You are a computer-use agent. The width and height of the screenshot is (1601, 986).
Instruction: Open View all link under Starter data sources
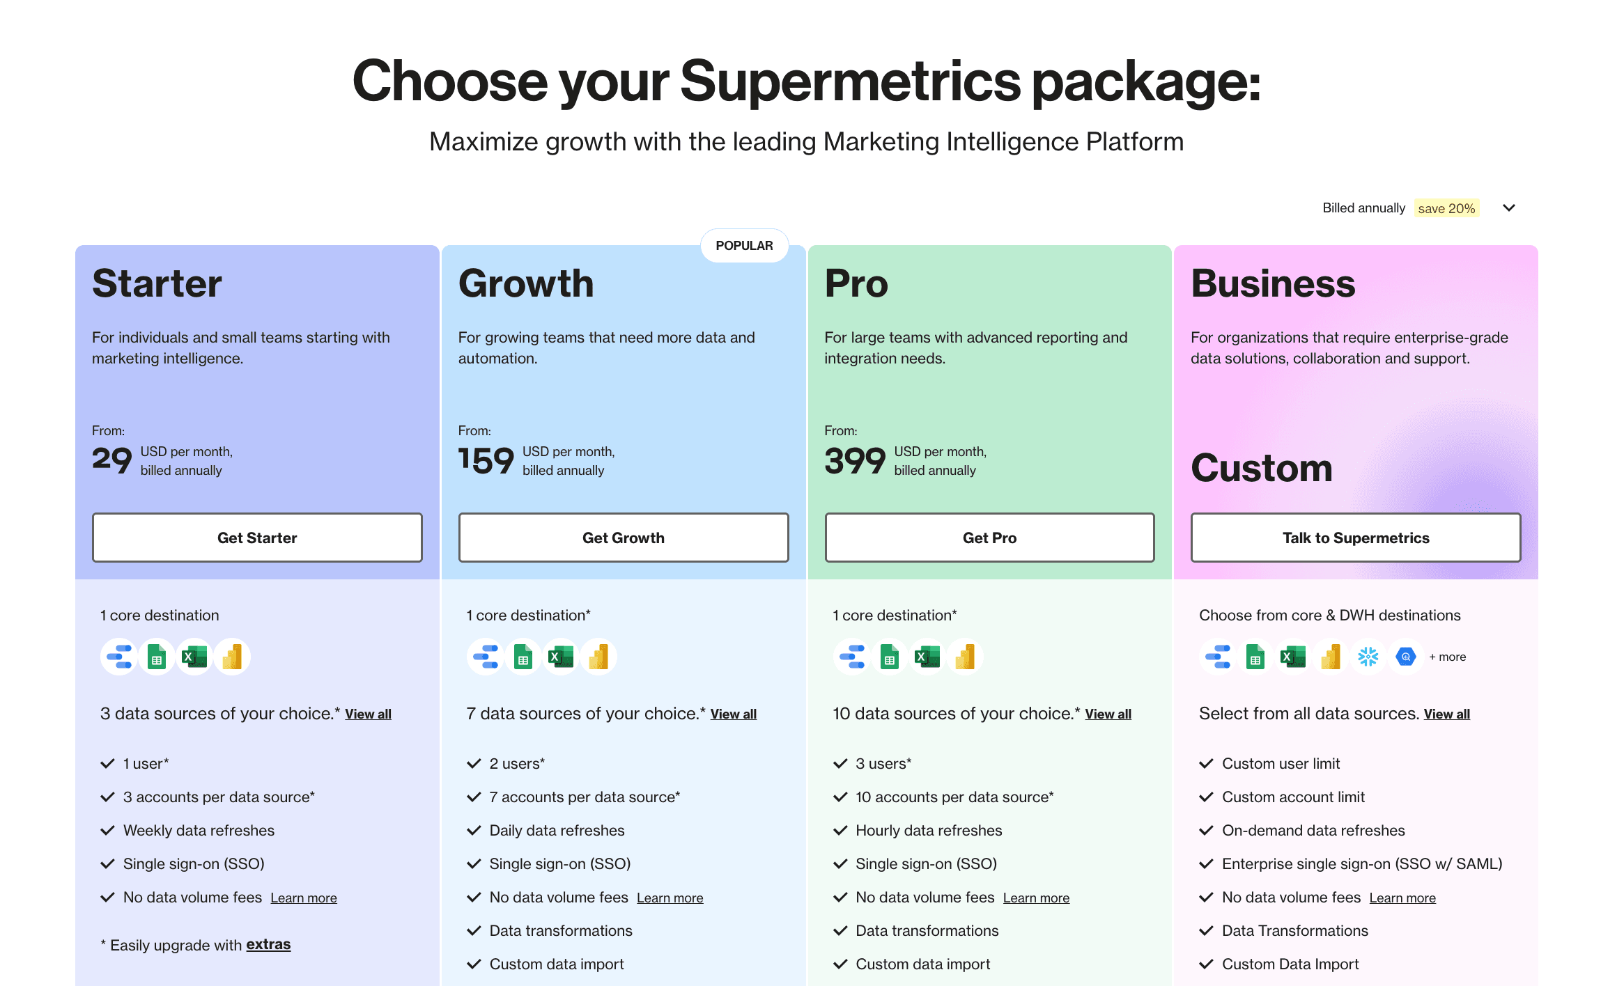tap(368, 714)
